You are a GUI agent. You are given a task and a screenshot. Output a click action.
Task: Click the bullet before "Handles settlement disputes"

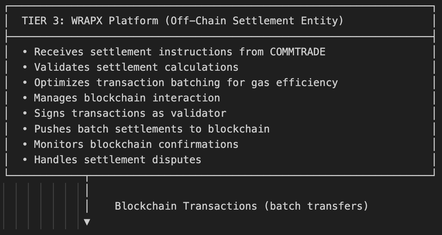click(x=25, y=159)
